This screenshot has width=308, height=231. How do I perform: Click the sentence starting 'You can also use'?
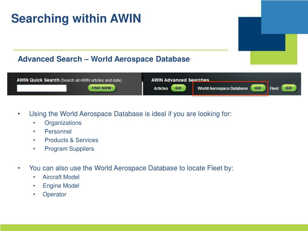pos(131,168)
